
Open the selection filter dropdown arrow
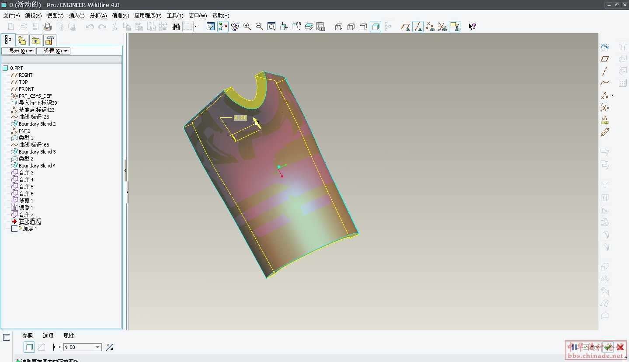pyautogui.click(x=195, y=27)
